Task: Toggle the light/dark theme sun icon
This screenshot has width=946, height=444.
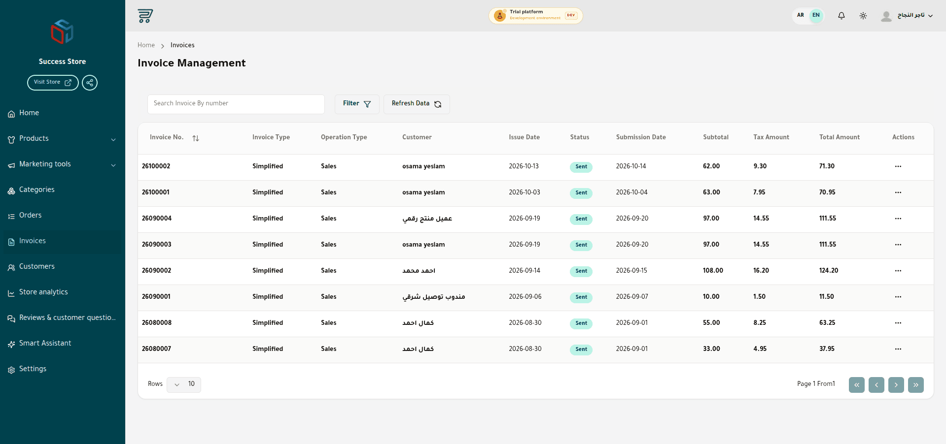Action: coord(863,16)
